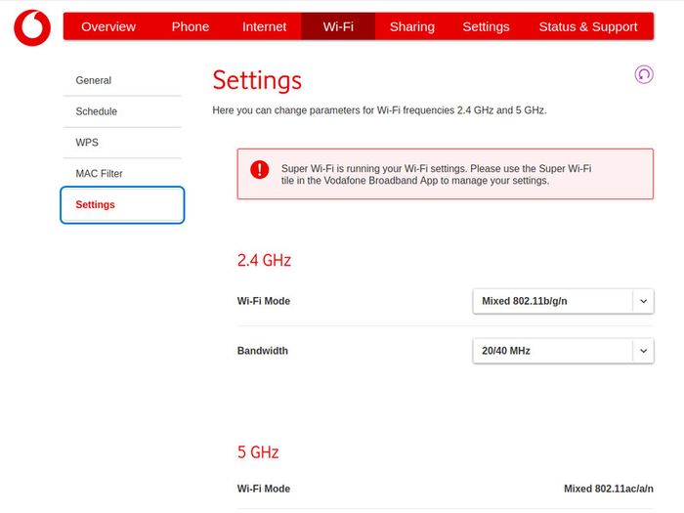Click the 5 GHz 'Wi-Fi Mode' label
Viewport: 684px width, 513px height.
pos(264,489)
